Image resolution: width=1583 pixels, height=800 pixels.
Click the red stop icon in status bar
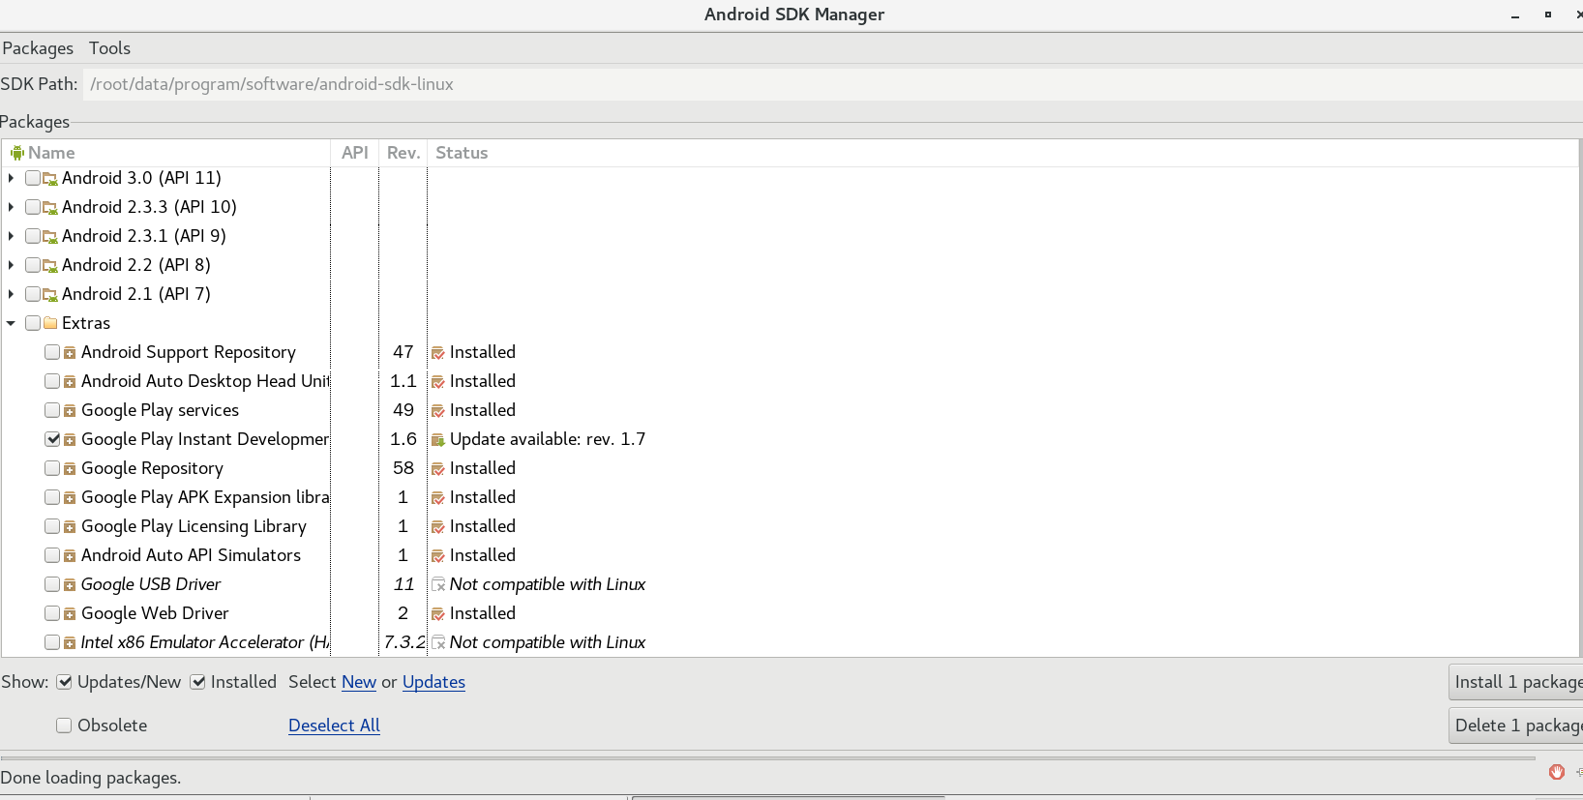[x=1556, y=772]
